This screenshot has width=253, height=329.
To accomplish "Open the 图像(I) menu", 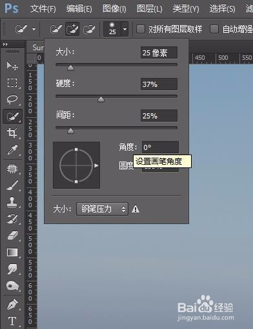I will click(x=114, y=9).
